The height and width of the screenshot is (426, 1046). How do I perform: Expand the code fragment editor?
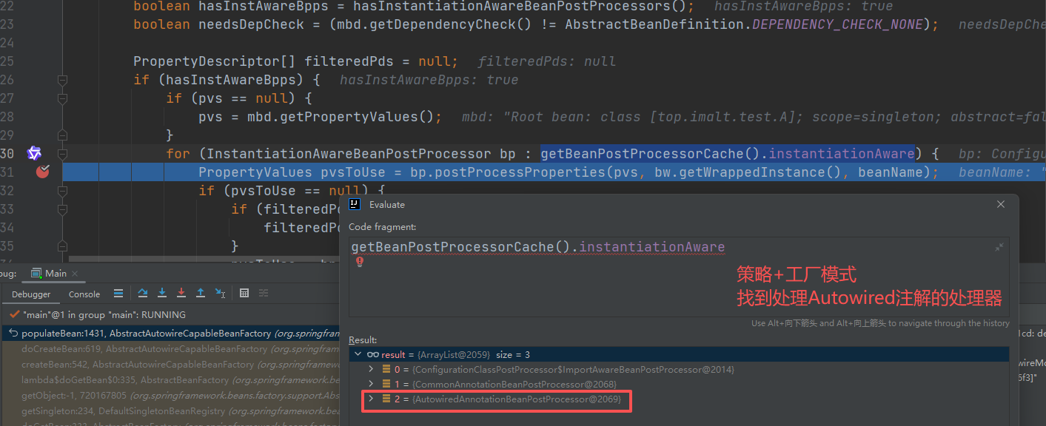click(x=999, y=247)
